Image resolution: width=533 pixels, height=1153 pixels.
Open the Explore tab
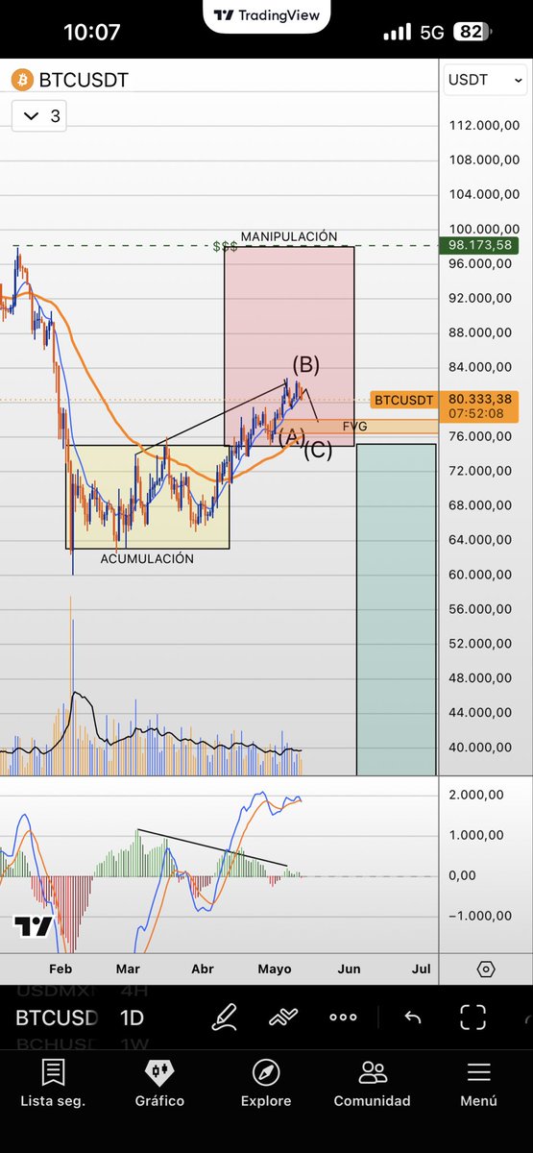pyautogui.click(x=266, y=1083)
